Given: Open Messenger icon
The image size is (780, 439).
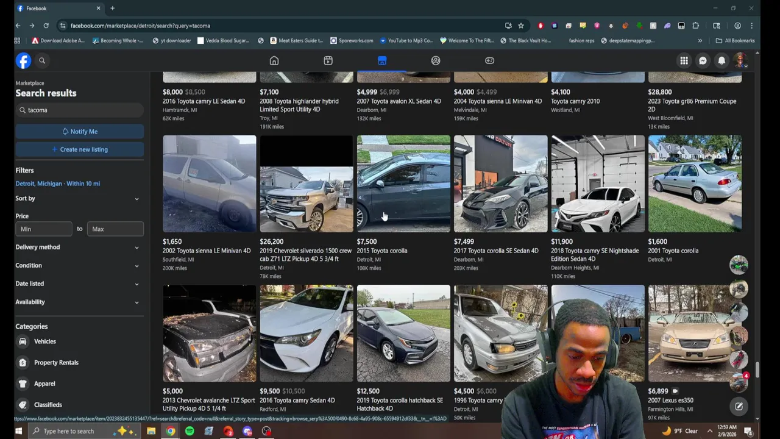Looking at the screenshot, I should tap(703, 60).
